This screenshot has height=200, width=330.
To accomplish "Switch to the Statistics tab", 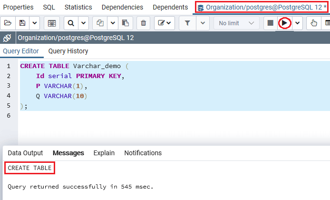I will [78, 7].
